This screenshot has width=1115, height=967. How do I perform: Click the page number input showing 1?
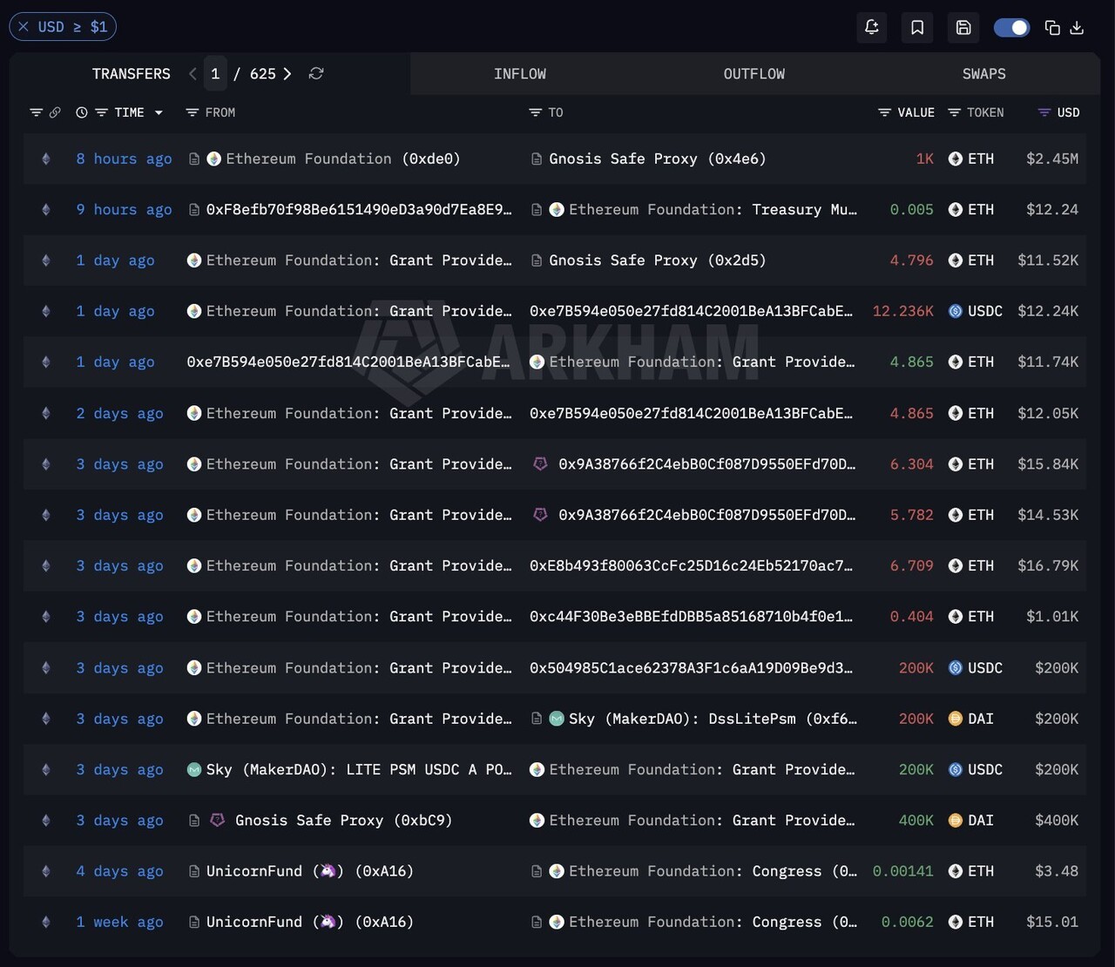pyautogui.click(x=215, y=74)
